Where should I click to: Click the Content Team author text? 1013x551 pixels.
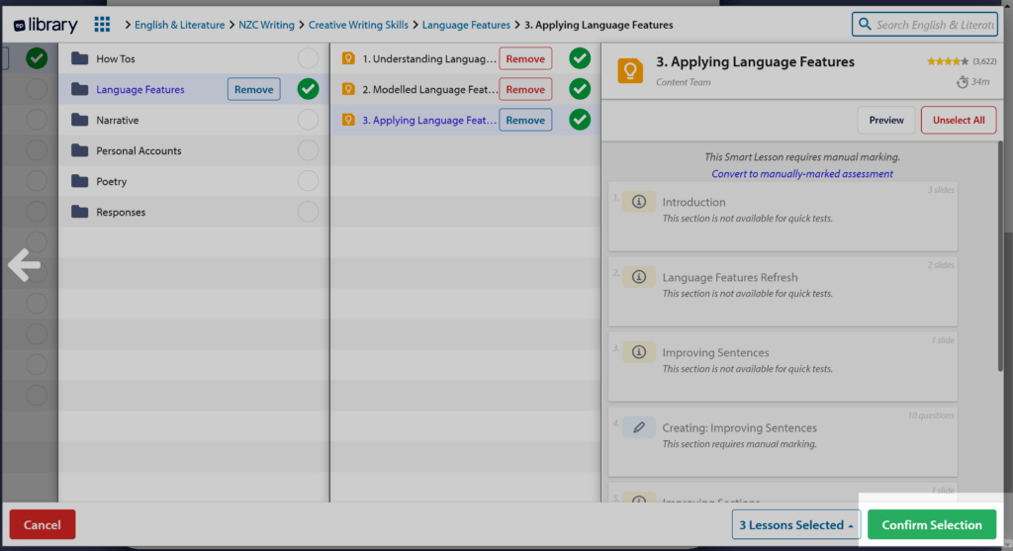point(683,82)
